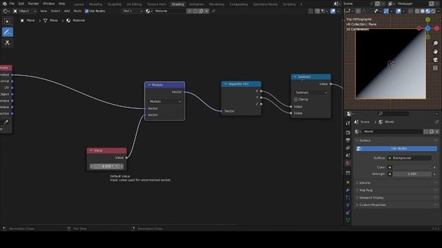This screenshot has height=248, width=442.
Task: Open the View Layer properties tab
Action: click(348, 148)
